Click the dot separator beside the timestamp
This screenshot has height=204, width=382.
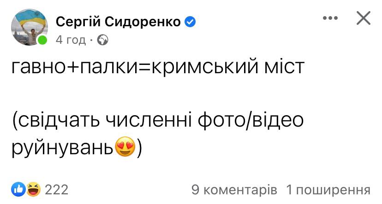92,41
